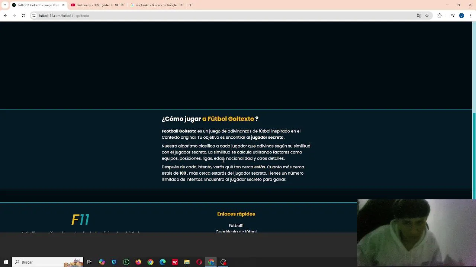Expand the tab search dropdown arrow

pos(5,5)
